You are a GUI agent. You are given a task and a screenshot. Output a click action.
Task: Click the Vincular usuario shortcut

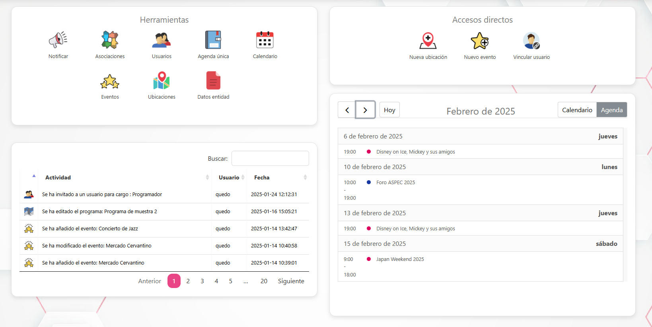[x=531, y=41]
